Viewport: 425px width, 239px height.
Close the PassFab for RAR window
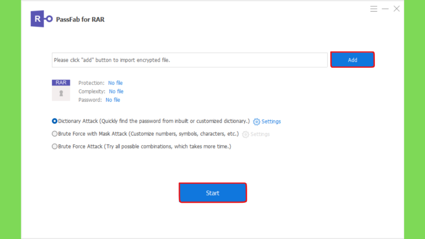pyautogui.click(x=396, y=9)
